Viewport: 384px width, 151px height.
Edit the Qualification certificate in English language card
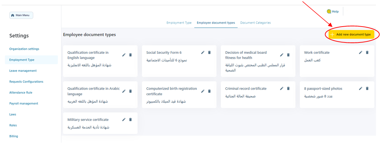124,55
